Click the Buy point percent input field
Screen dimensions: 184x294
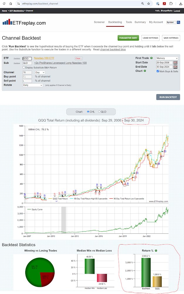click(27, 77)
